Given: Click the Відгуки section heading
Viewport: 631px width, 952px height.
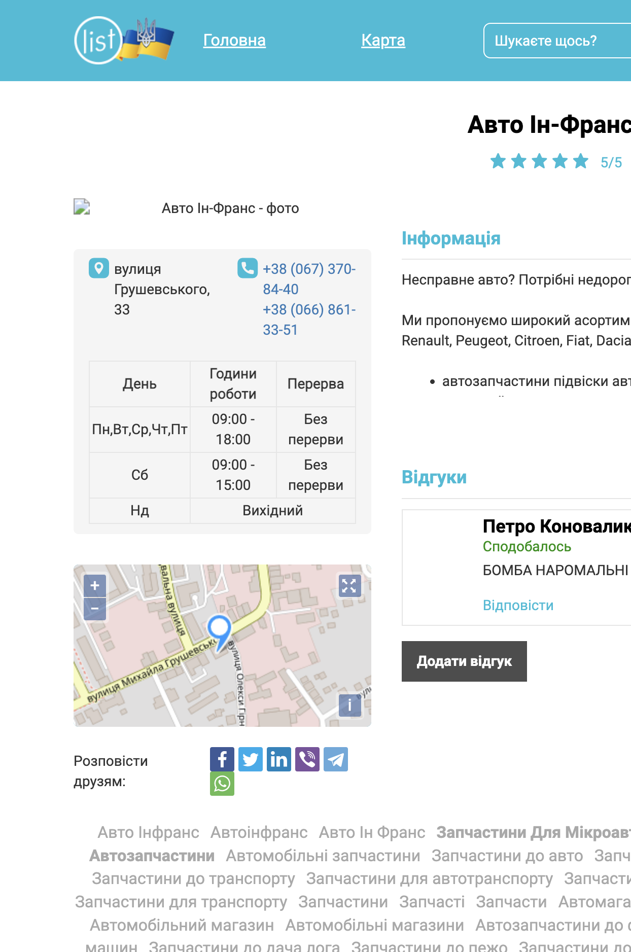Looking at the screenshot, I should 434,477.
